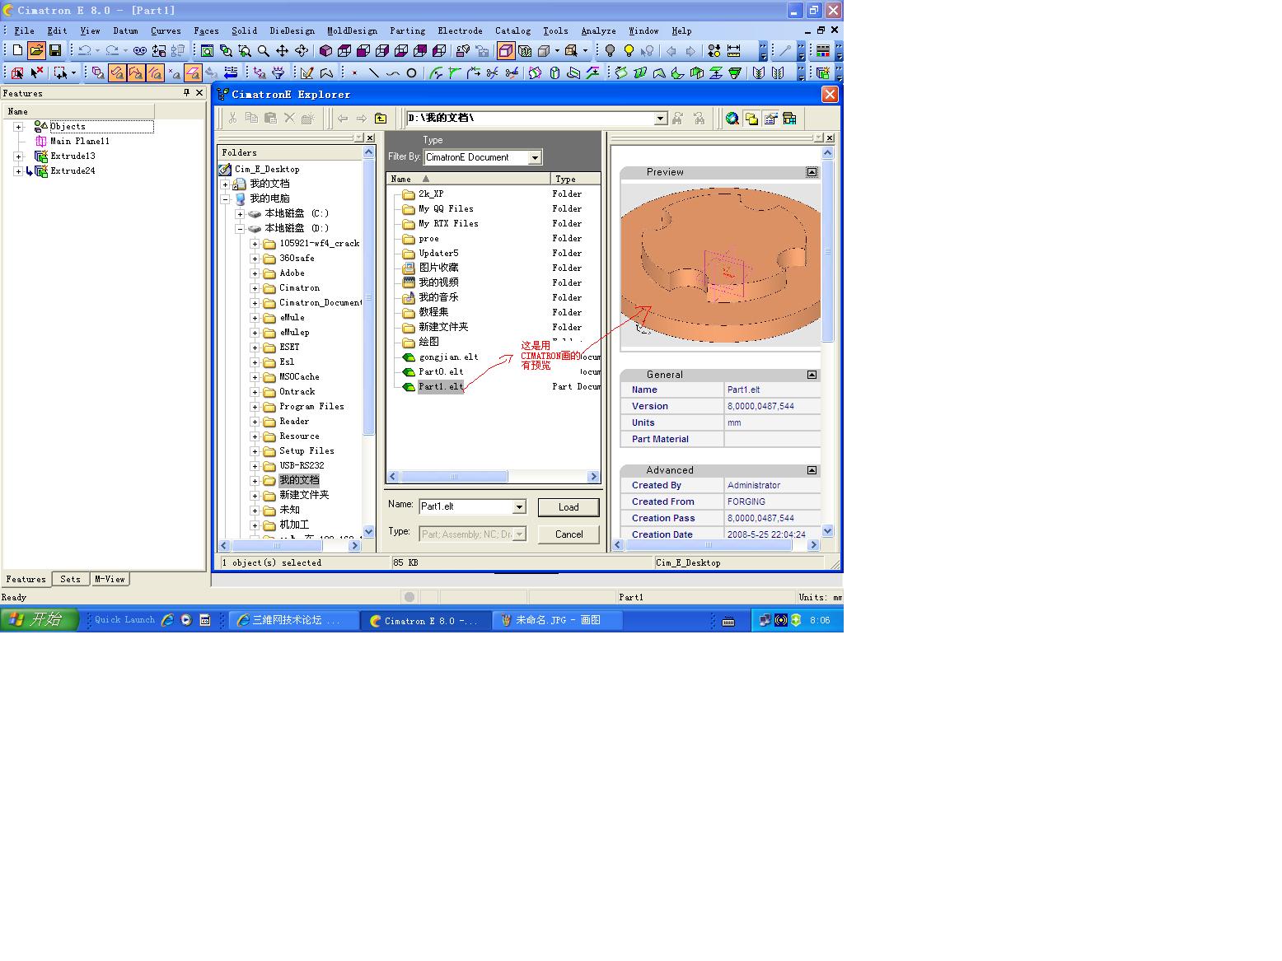Image resolution: width=1282 pixels, height=961 pixels.
Task: Click the color palette grid icon
Action: coord(822,51)
